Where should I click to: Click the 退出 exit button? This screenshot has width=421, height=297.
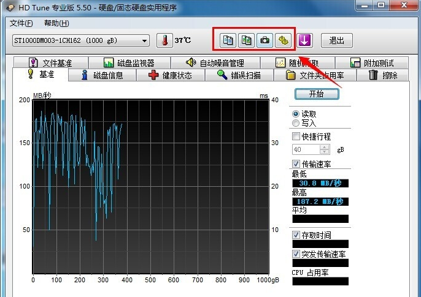(336, 41)
